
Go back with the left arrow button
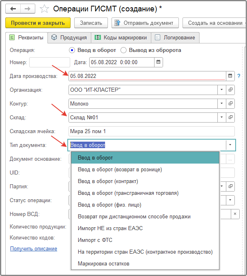click(x=13, y=9)
